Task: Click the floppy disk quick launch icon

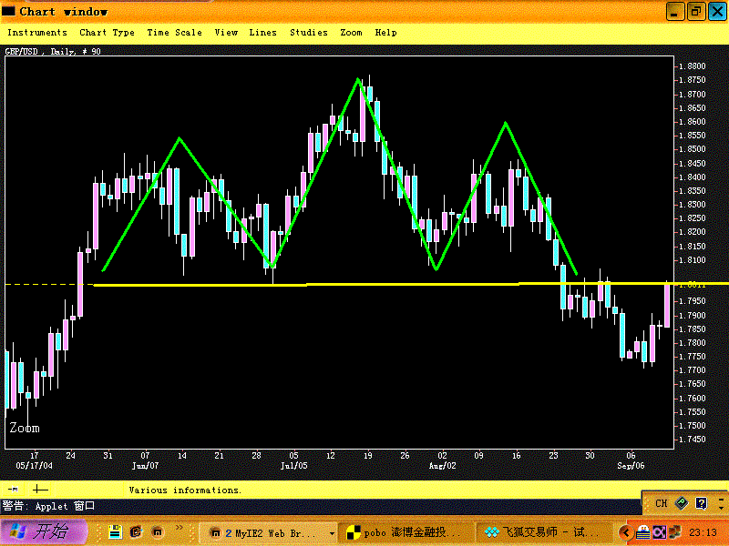Action: click(x=115, y=532)
